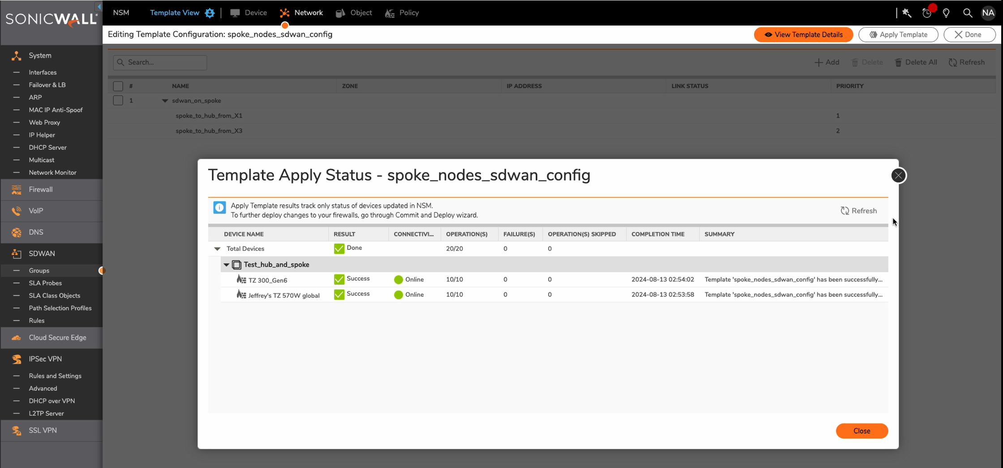
Task: Collapse the sdwan_on_spoke group arrow
Action: (x=165, y=101)
